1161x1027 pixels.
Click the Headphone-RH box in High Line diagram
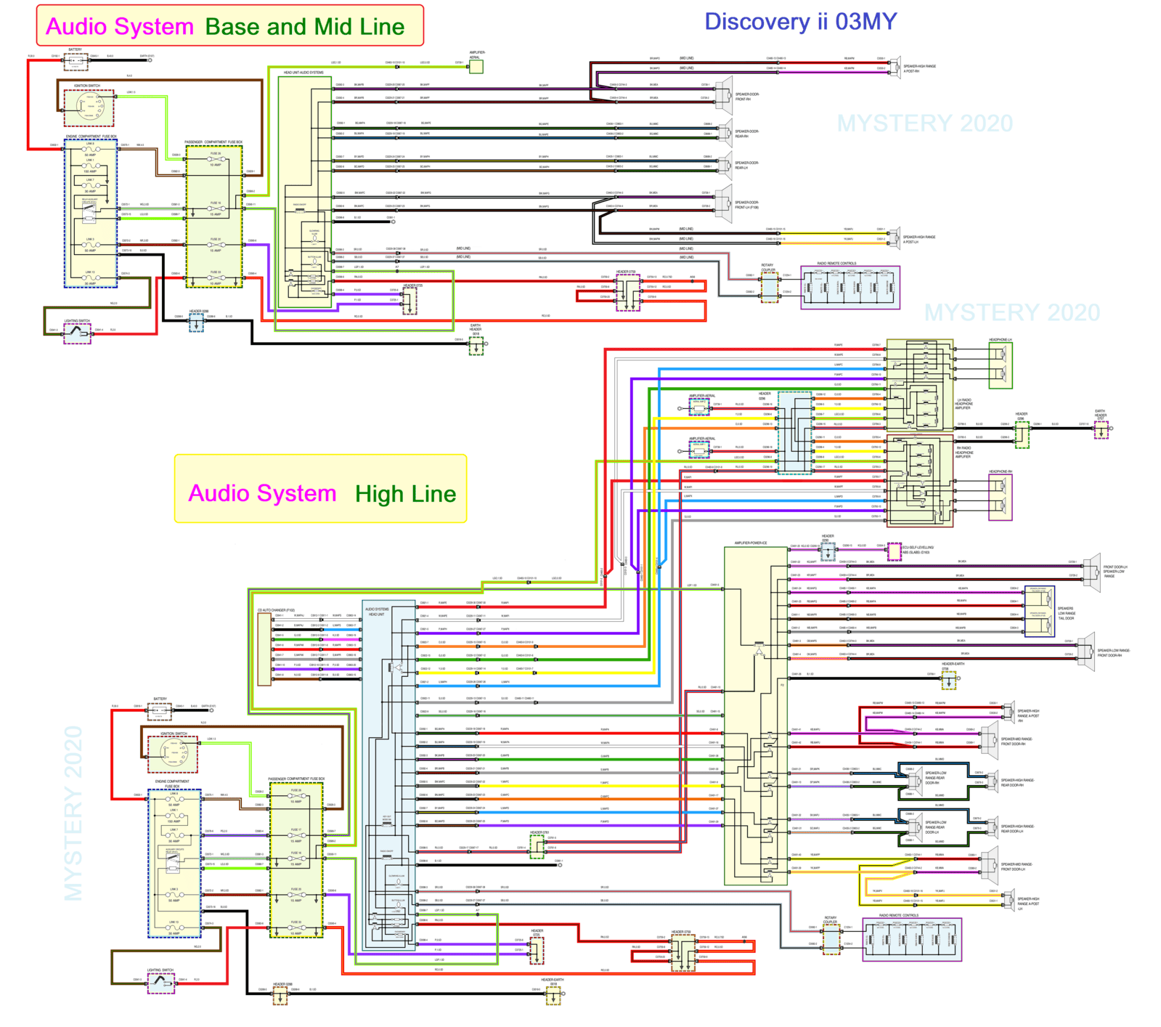[x=1001, y=498]
